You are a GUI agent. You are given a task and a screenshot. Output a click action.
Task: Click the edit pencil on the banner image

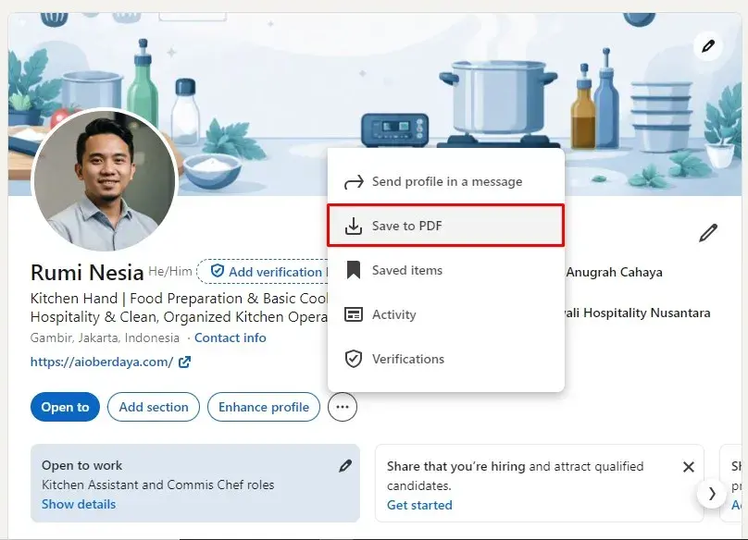pyautogui.click(x=708, y=46)
